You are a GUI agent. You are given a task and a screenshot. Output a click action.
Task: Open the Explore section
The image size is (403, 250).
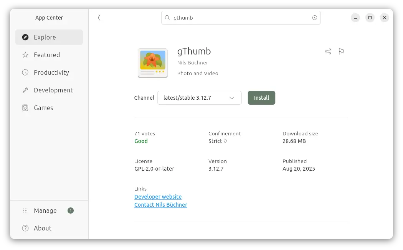(49, 37)
